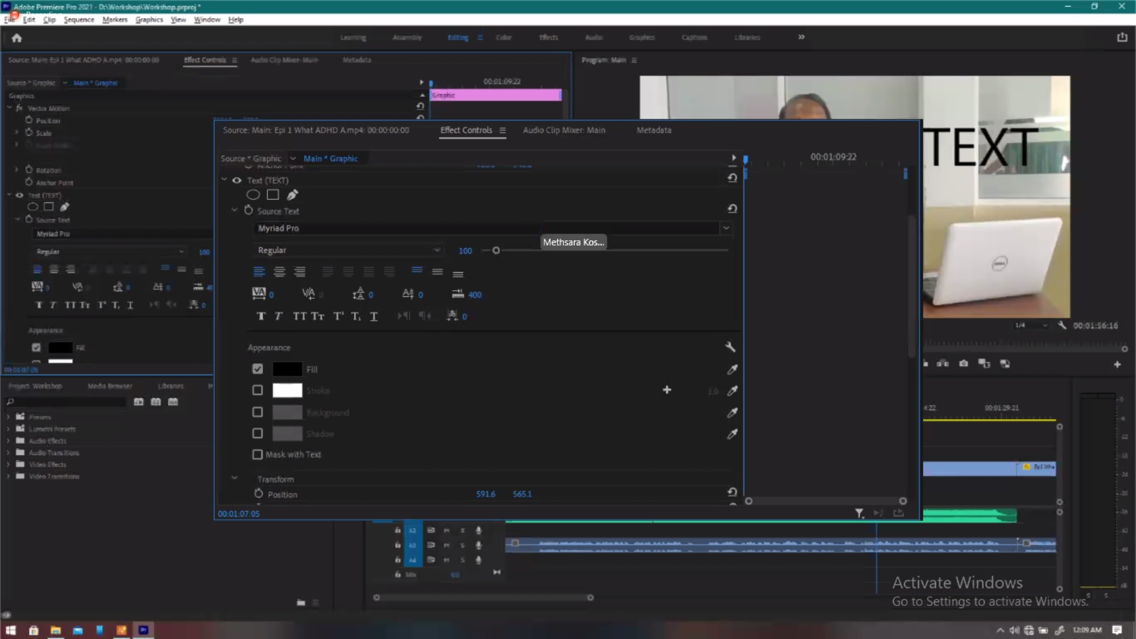The height and width of the screenshot is (639, 1136).
Task: Click the Fill color eyedropper icon
Action: tap(732, 370)
